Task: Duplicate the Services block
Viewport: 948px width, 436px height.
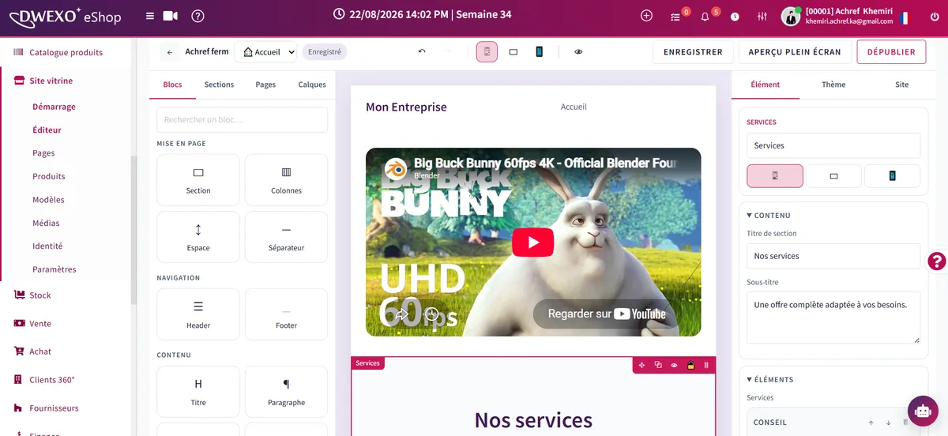Action: click(x=658, y=365)
